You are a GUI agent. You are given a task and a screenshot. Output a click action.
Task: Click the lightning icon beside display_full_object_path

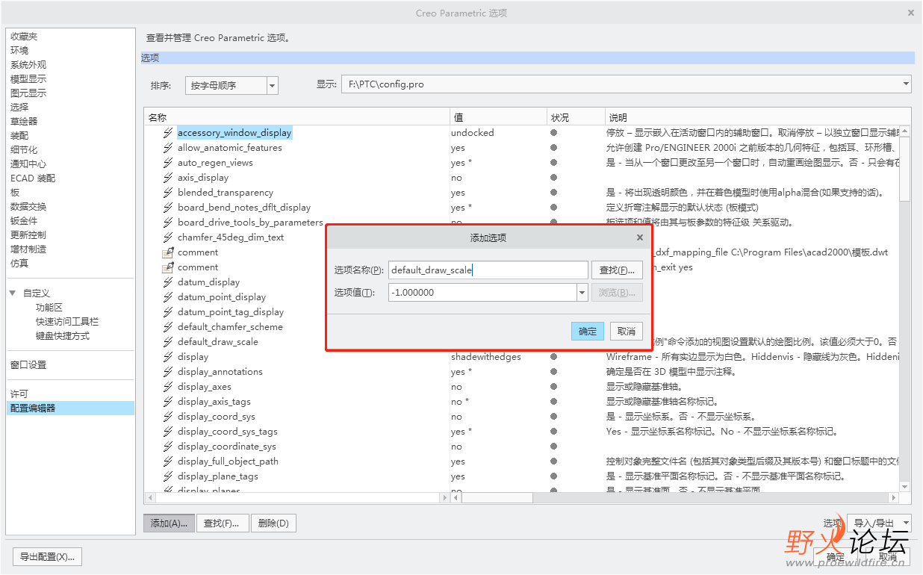click(x=168, y=461)
